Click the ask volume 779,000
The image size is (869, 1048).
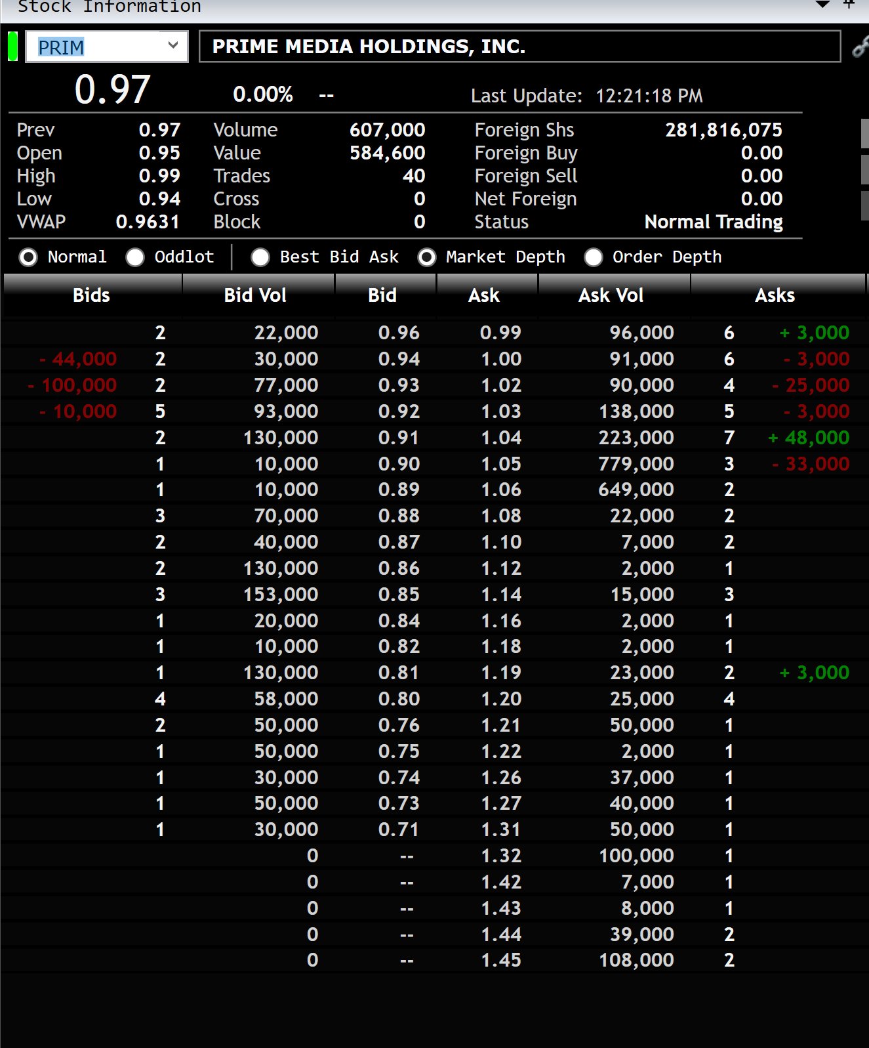pos(636,464)
